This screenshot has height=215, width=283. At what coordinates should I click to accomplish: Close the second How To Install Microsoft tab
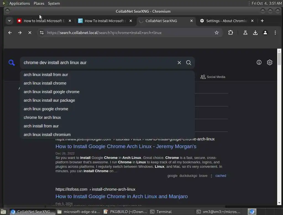[131, 21]
